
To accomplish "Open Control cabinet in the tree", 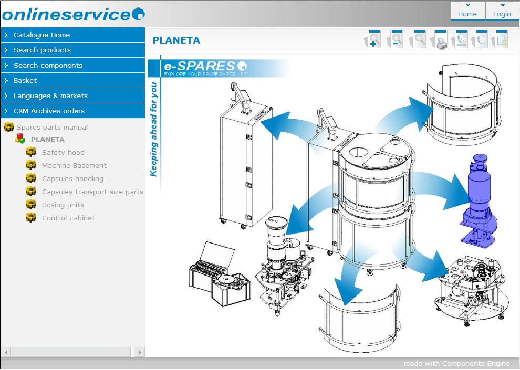I will 68,218.
